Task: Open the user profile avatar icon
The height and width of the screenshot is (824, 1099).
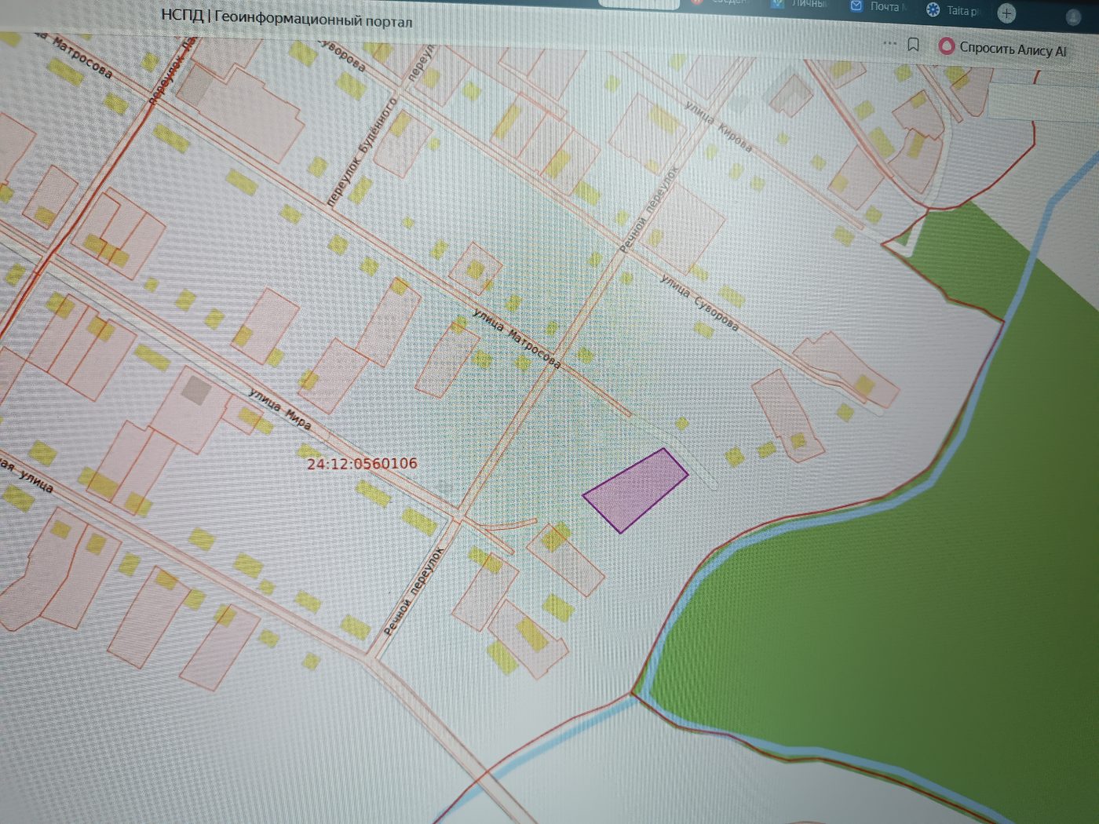Action: [1073, 16]
